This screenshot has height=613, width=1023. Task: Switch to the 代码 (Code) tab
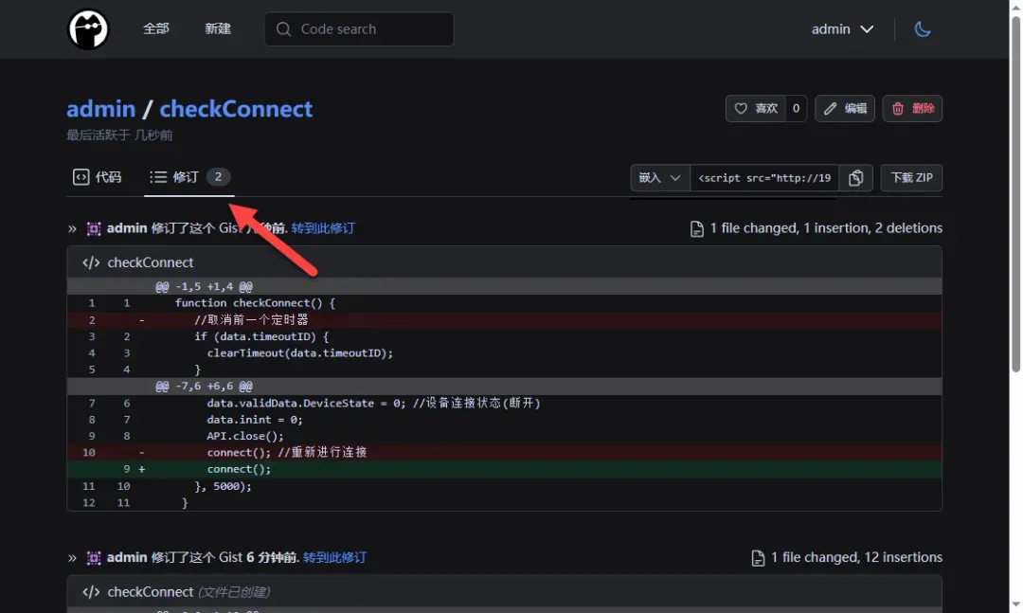pos(98,177)
